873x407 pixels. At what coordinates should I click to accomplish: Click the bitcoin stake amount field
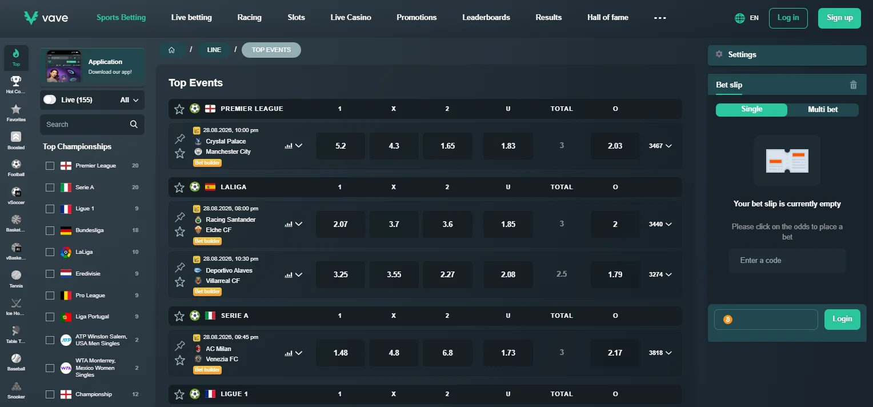[x=766, y=320]
